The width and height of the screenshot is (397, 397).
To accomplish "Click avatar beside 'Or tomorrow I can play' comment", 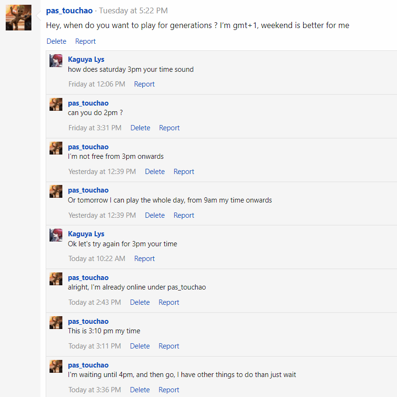I will click(56, 192).
